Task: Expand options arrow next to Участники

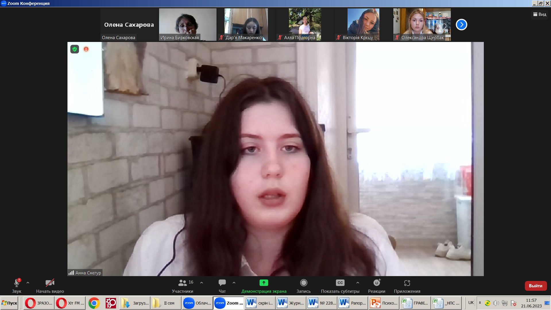Action: click(x=202, y=283)
